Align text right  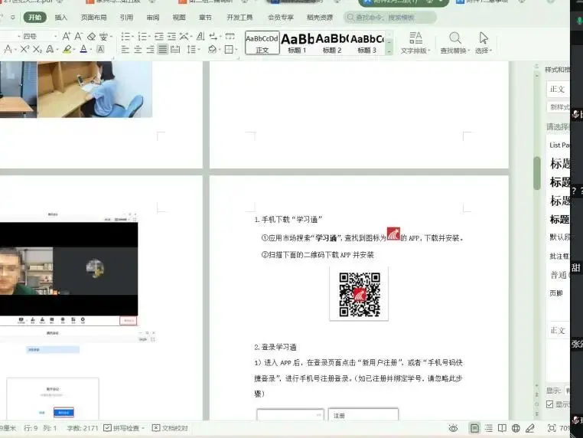pos(150,49)
